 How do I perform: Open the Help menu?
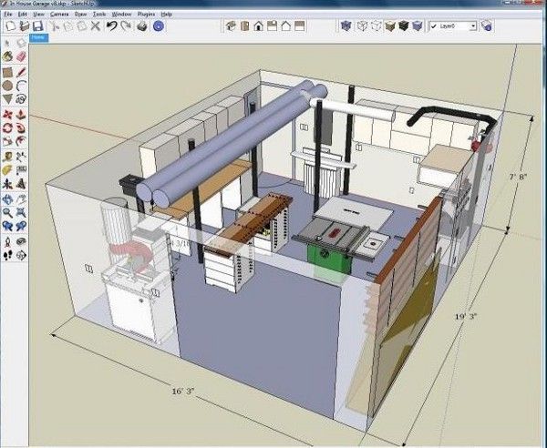(167, 15)
